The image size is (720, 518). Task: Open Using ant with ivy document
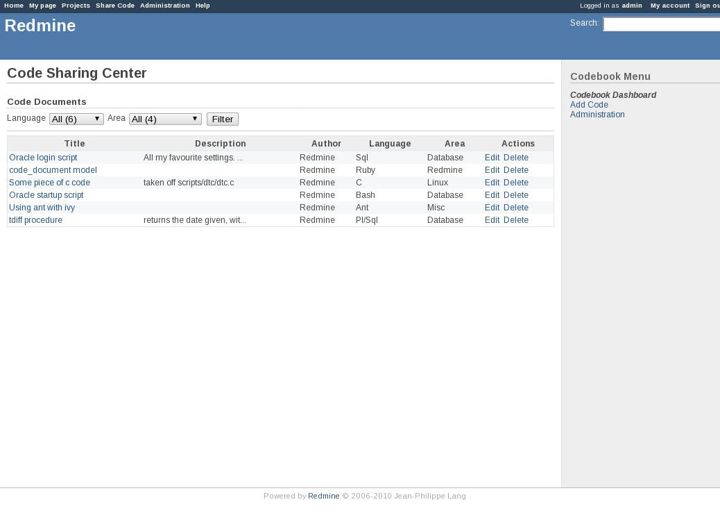click(42, 208)
